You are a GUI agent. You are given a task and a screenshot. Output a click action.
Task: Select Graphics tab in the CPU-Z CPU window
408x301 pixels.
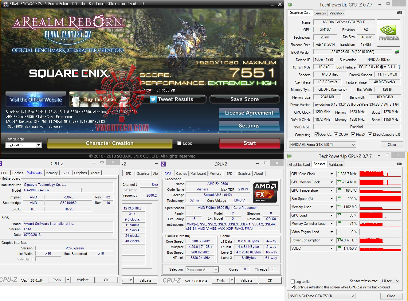pos(244,174)
